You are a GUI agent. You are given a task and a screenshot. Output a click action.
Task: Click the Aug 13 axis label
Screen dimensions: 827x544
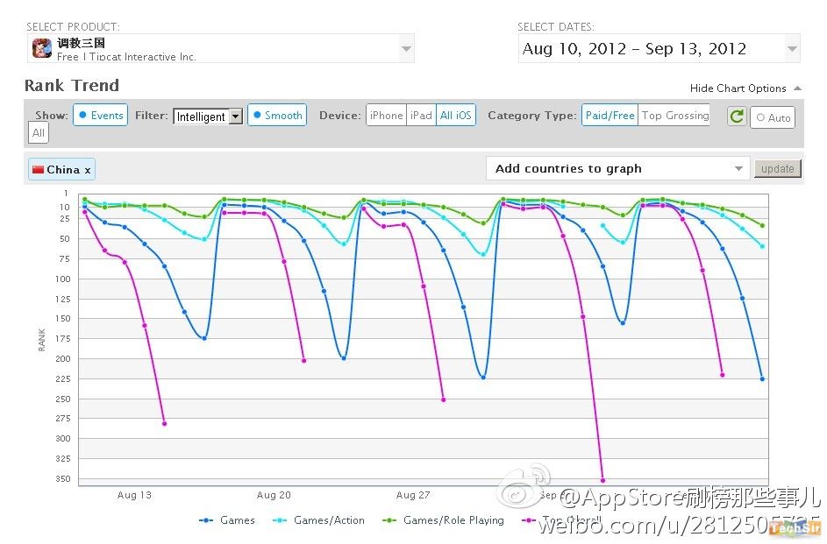coord(134,495)
